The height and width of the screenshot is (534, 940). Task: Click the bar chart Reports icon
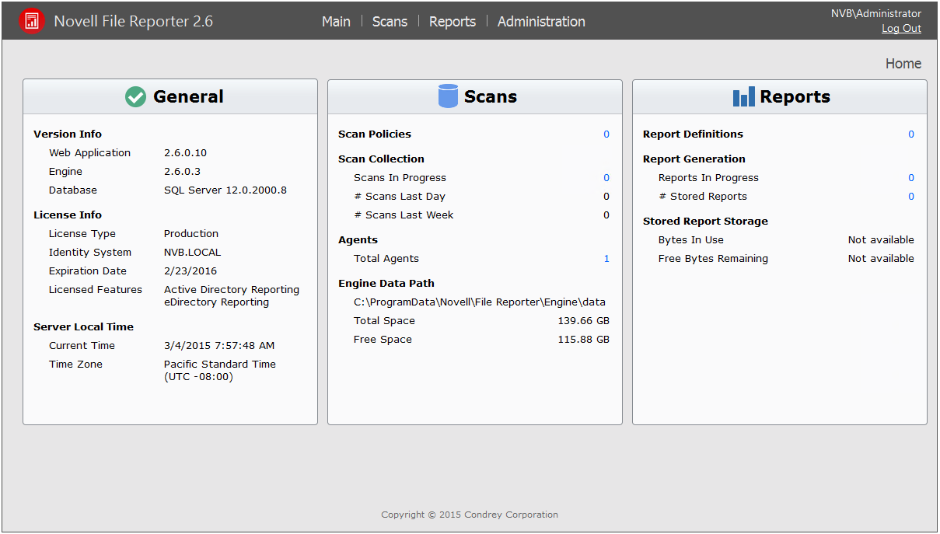coord(743,96)
